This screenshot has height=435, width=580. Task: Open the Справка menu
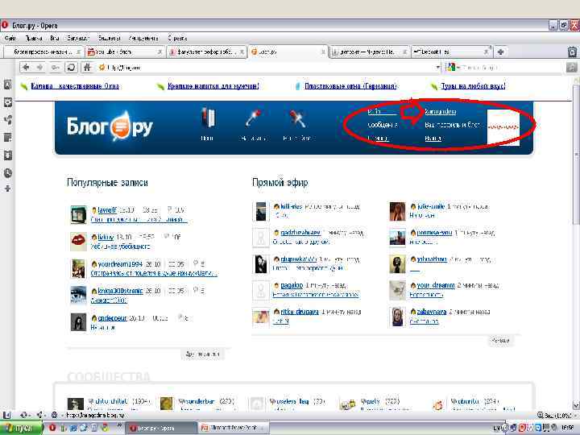[x=177, y=38]
